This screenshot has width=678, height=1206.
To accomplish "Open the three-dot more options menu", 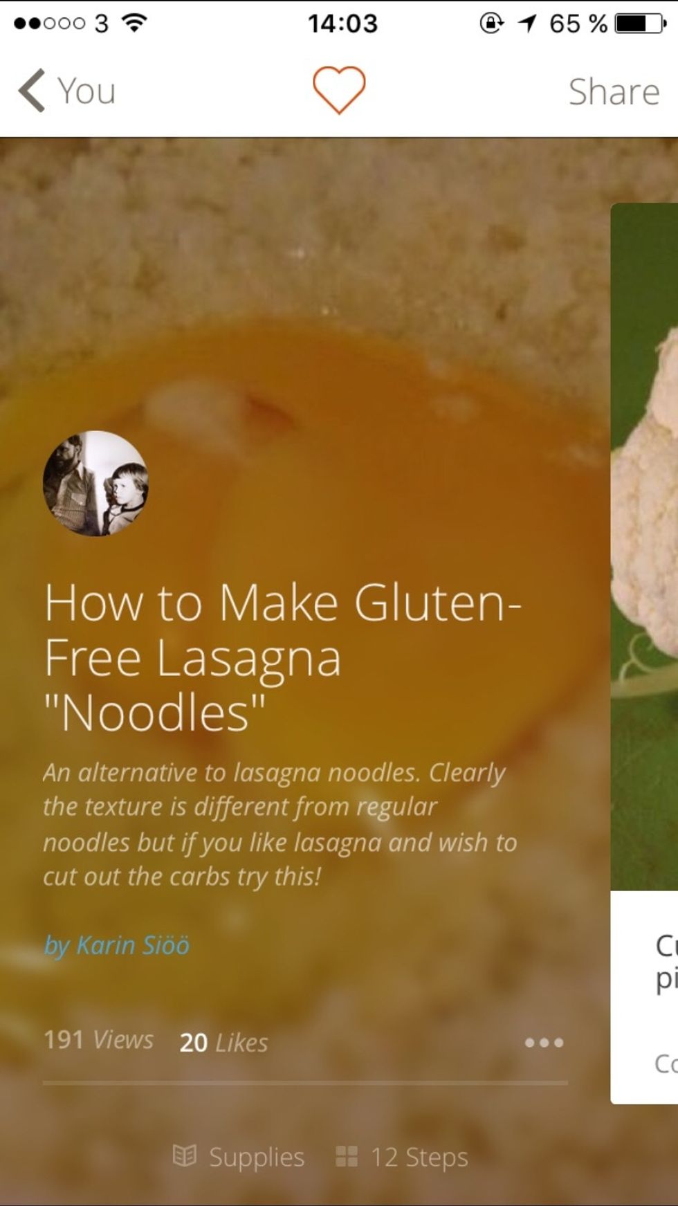I will [x=544, y=1042].
